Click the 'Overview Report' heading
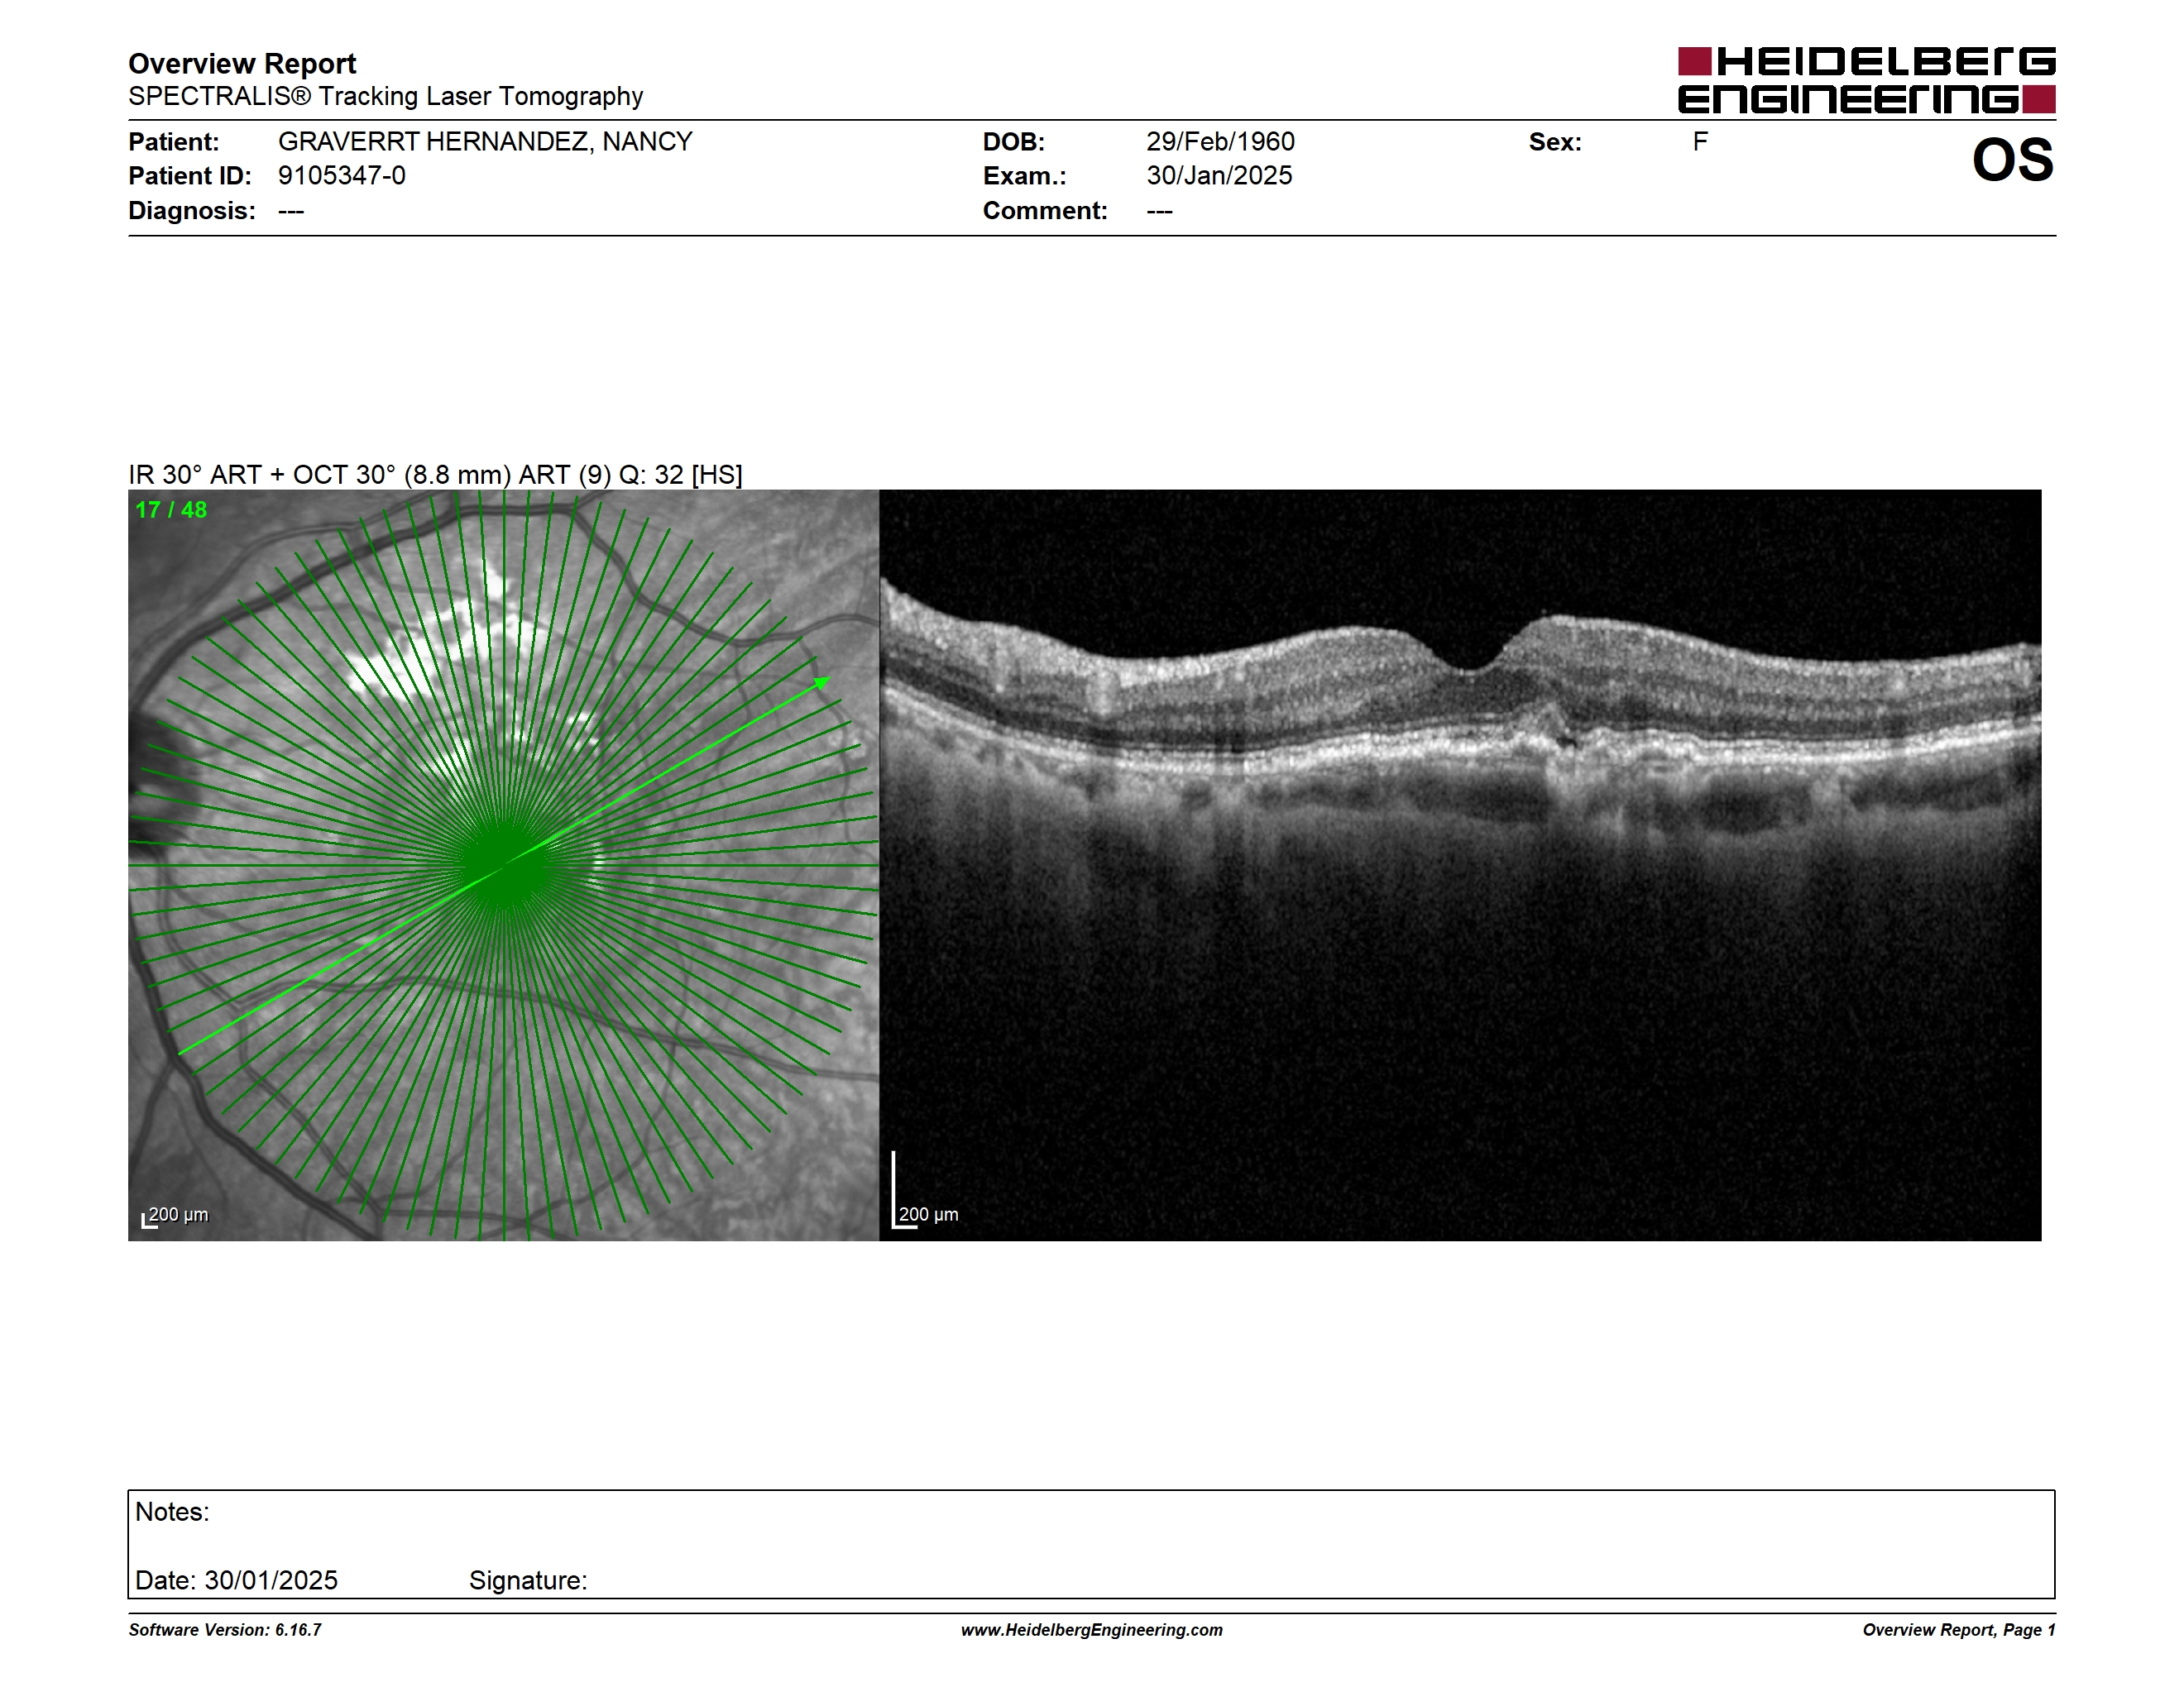 tap(242, 64)
